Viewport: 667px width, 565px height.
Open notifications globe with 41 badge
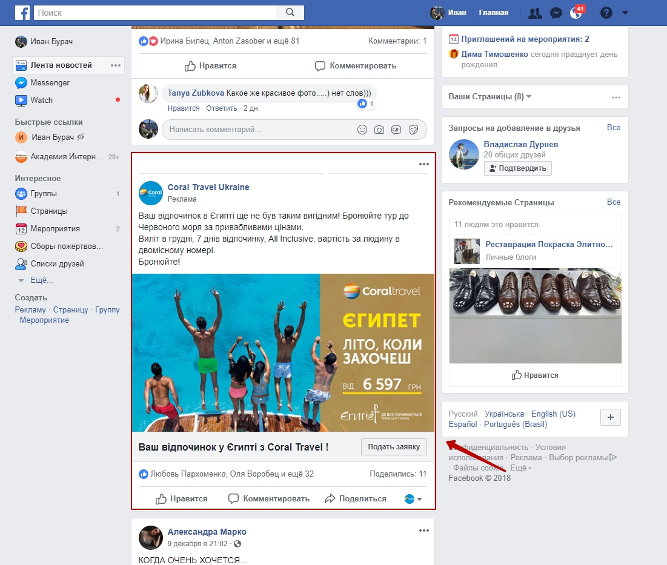tap(576, 13)
